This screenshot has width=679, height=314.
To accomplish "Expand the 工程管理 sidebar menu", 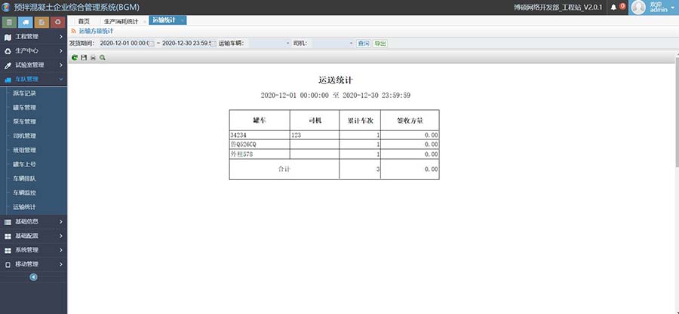I will [33, 36].
